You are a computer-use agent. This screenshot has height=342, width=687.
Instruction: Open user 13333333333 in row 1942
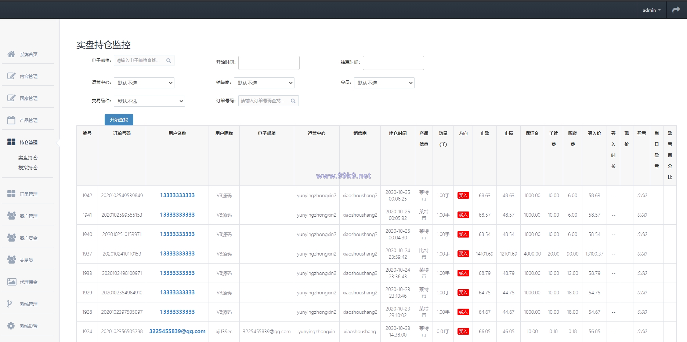point(177,195)
